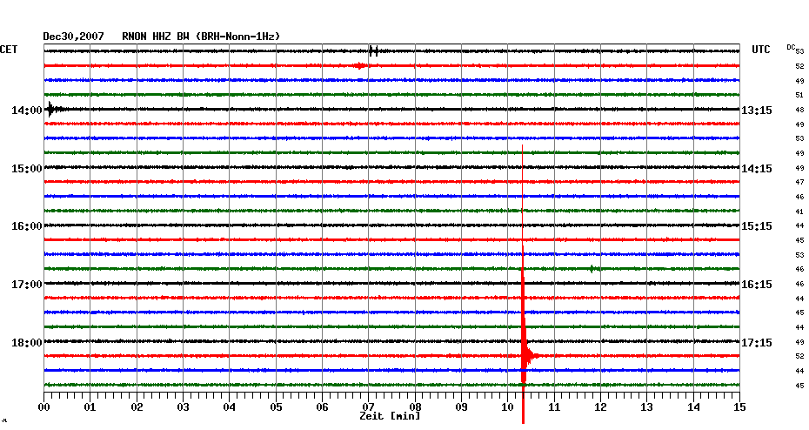Select DC column value 47

(x=799, y=182)
